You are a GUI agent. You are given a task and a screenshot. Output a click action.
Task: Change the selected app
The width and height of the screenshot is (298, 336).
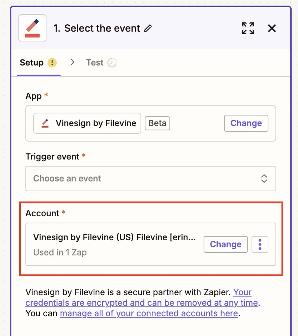point(246,123)
